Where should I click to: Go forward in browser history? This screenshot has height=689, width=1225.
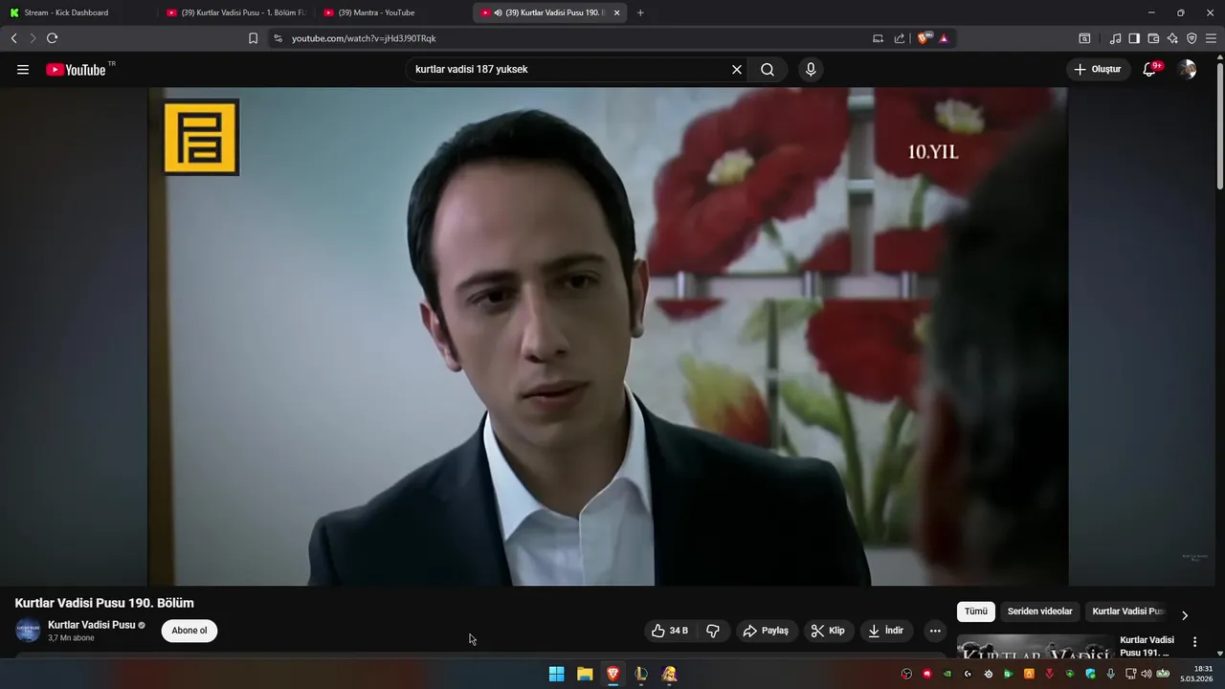[x=33, y=38]
